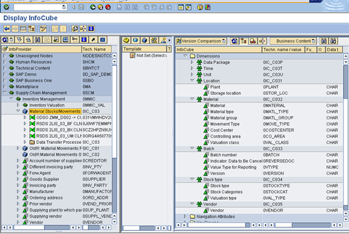The width and height of the screenshot is (349, 234).
Task: Click the where-used network icon in right toolbar
Action: (262, 41)
